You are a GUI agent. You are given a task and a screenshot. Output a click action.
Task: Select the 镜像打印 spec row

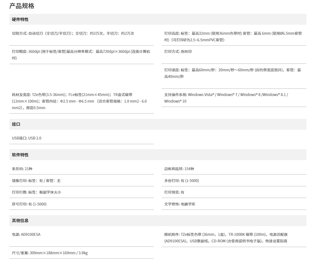82,180
